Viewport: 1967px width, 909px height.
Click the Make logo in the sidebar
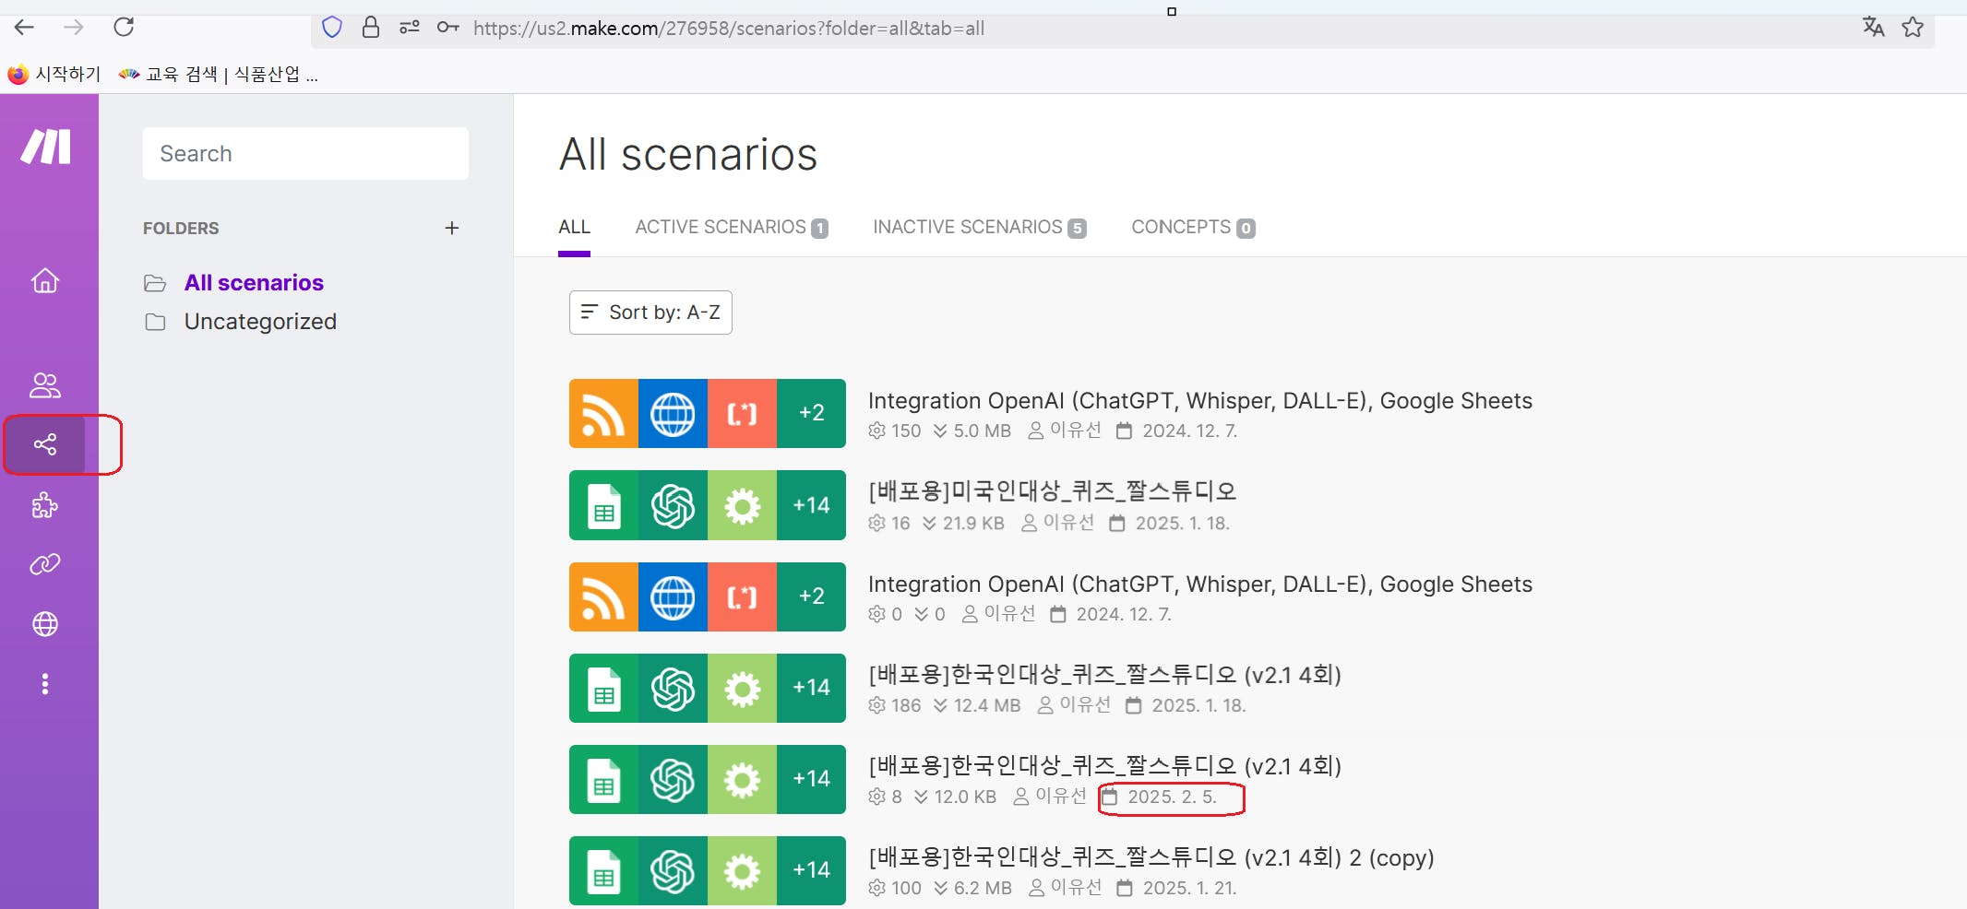(46, 147)
